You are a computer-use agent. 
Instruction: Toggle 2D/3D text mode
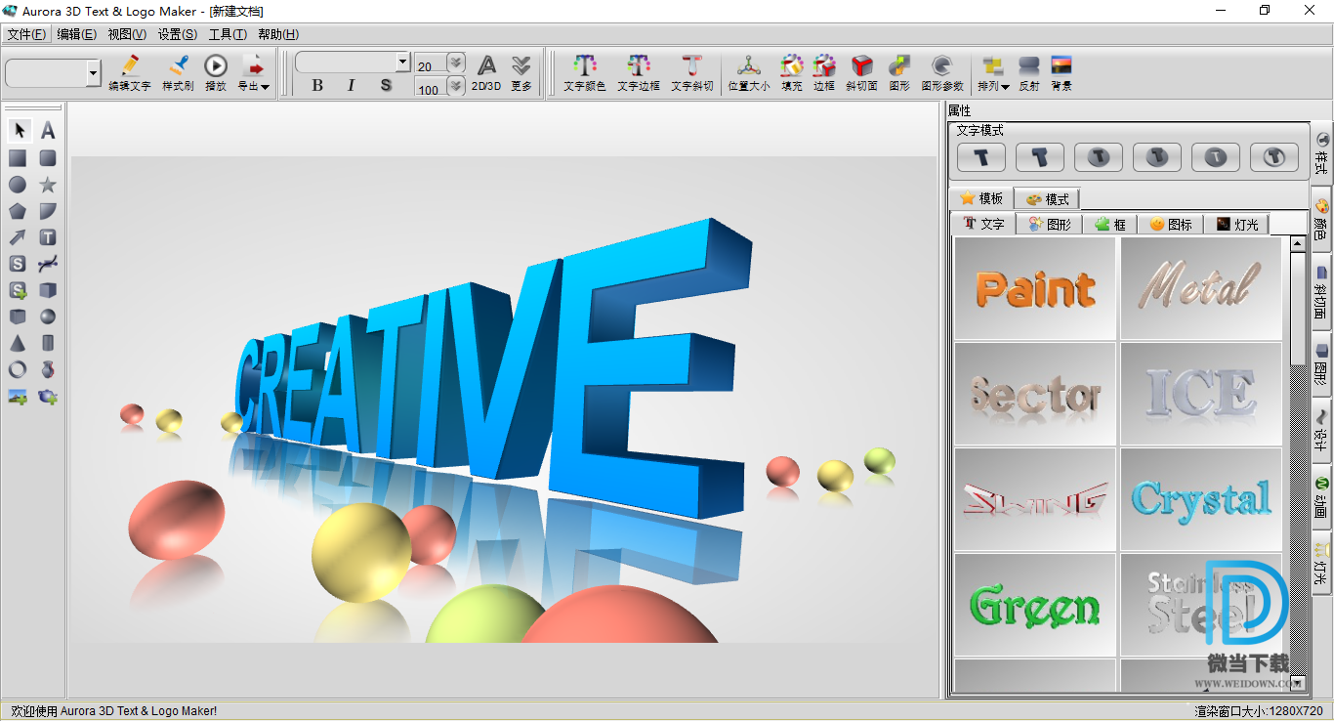(x=486, y=73)
